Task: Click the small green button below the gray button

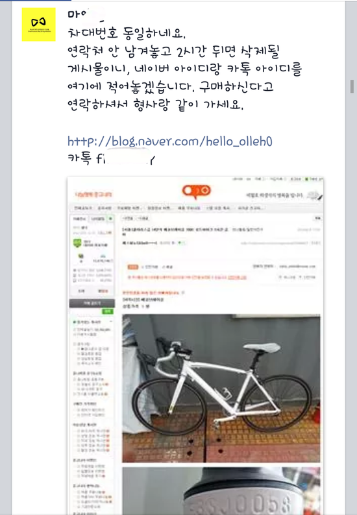Action: click(108, 311)
